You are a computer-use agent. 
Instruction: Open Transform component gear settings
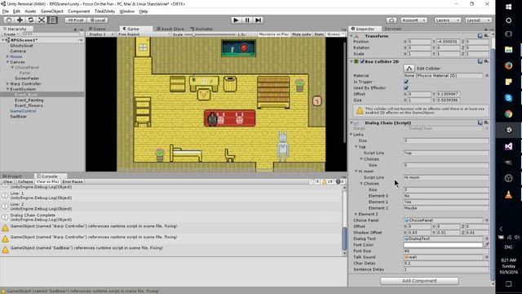[x=486, y=36]
